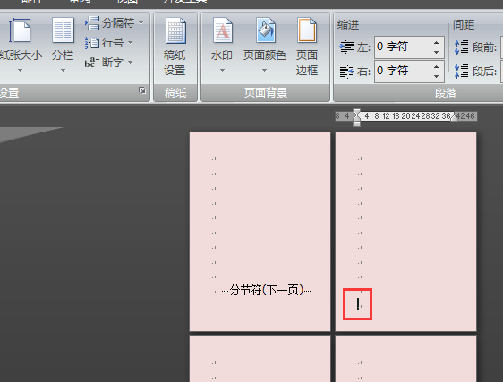Click ruler number 20
The width and height of the screenshot is (503, 382).
click(405, 116)
